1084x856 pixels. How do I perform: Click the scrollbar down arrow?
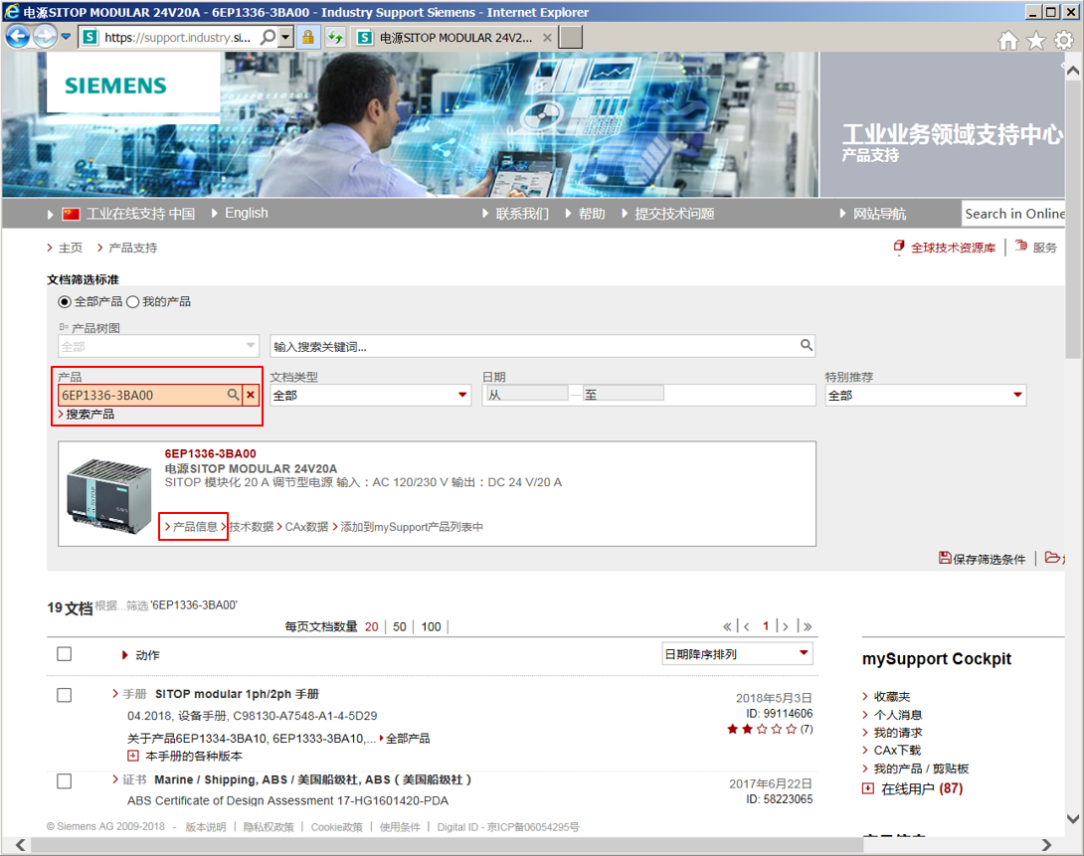click(x=1072, y=818)
